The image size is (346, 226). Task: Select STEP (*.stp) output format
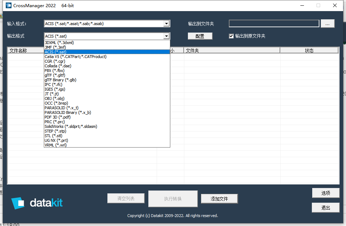pyautogui.click(x=107, y=131)
